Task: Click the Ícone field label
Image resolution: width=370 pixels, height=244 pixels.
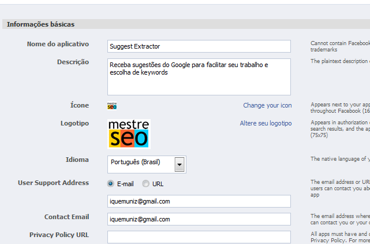Action: click(x=79, y=105)
